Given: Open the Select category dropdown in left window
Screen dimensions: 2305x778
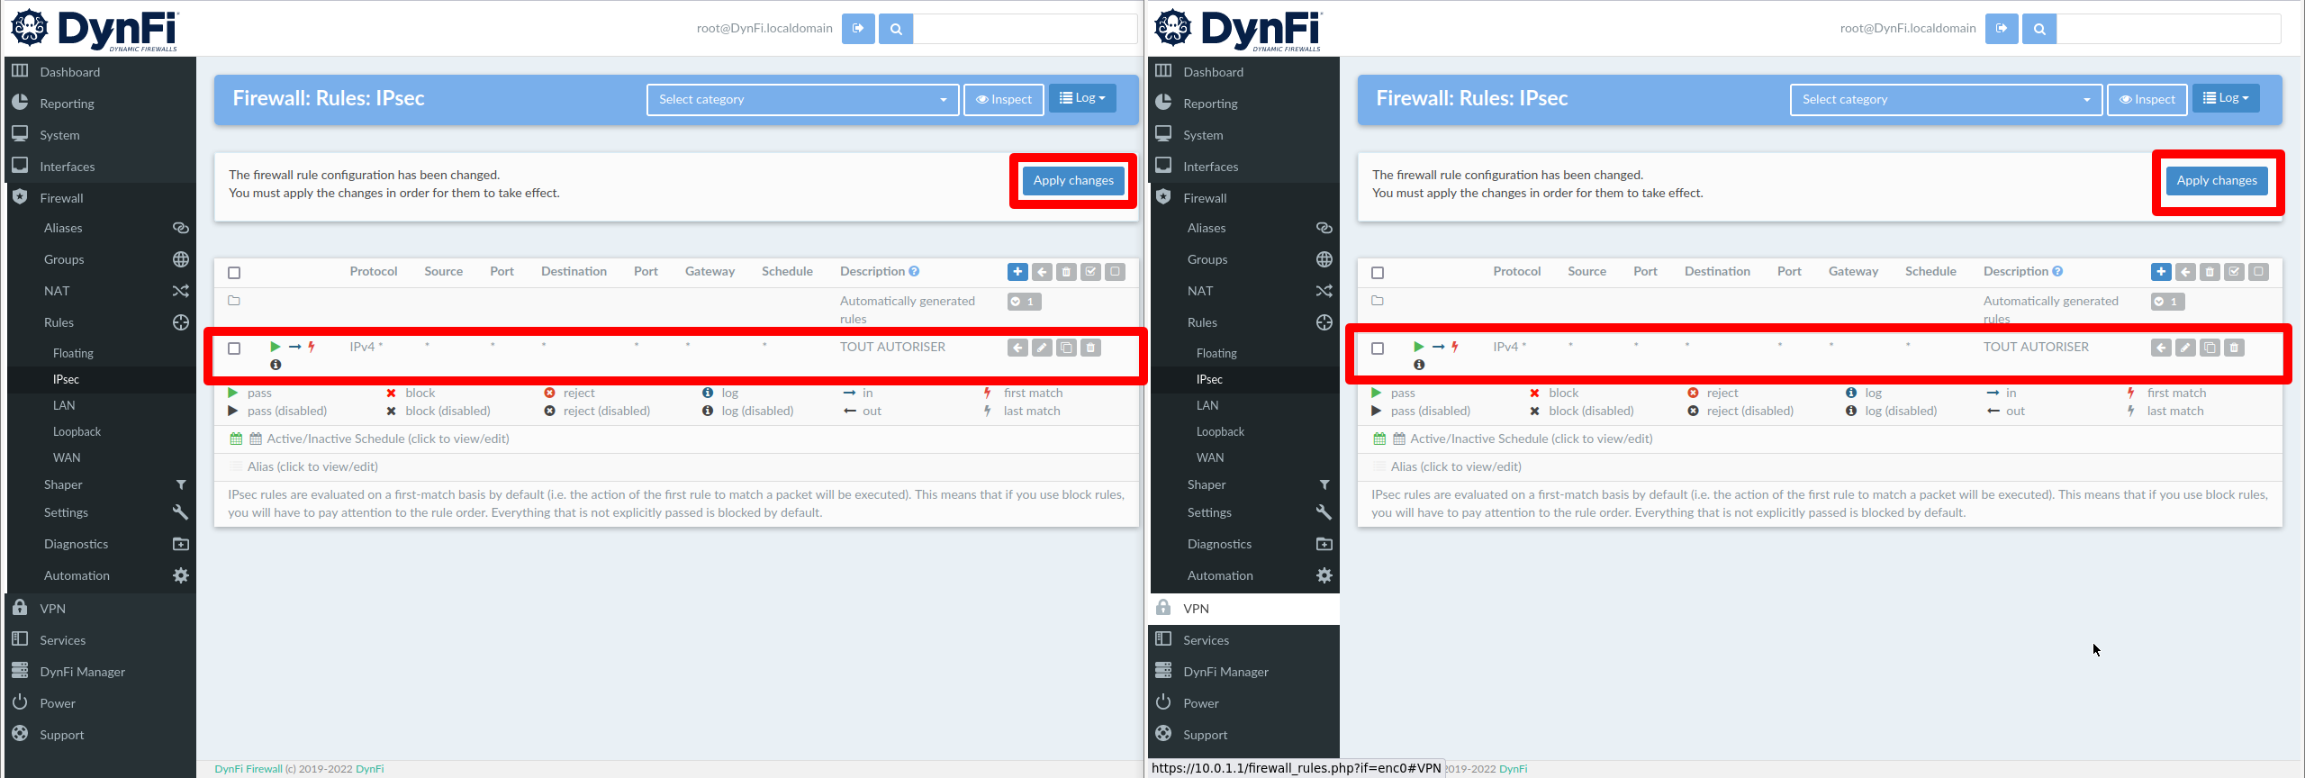Looking at the screenshot, I should [x=801, y=99].
